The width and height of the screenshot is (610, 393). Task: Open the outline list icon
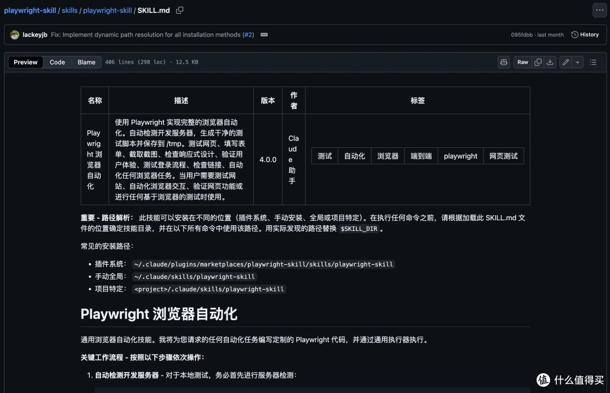point(593,62)
